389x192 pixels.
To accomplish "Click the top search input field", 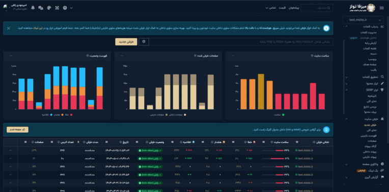I will (317, 8).
